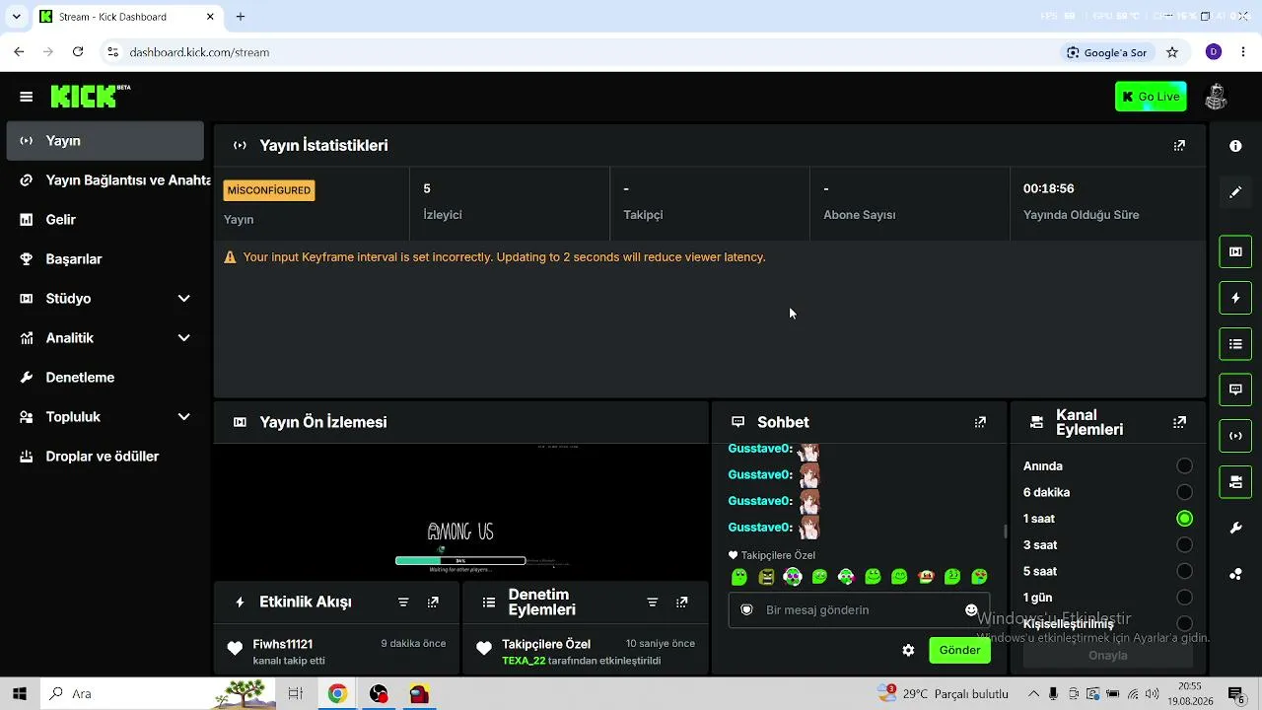Select the 3 saat radio option
Viewport: 1262px width, 710px height.
pyautogui.click(x=1185, y=545)
